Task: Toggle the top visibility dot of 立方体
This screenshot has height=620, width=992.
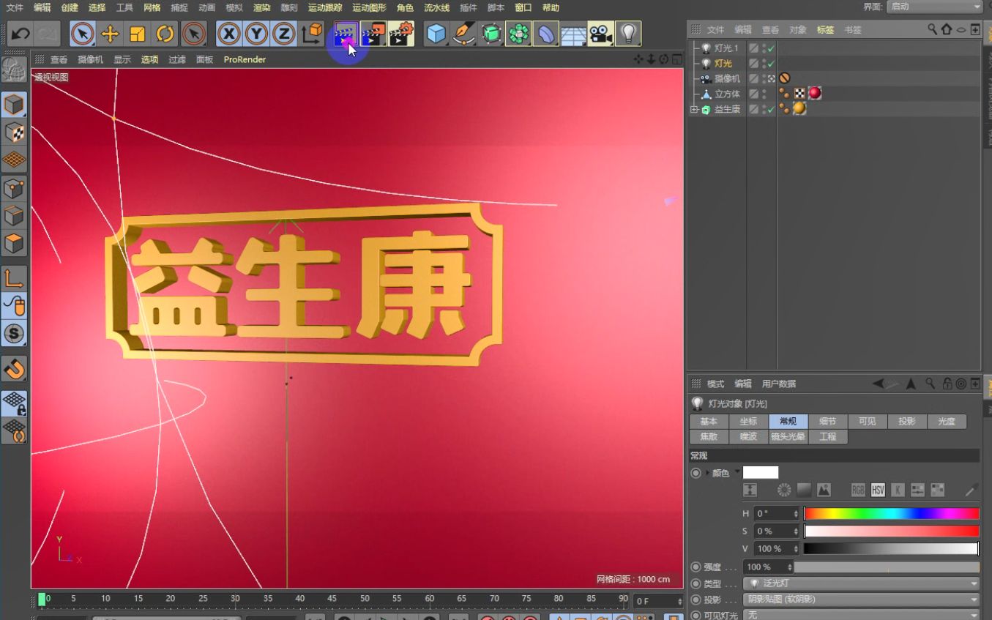Action: click(x=764, y=91)
